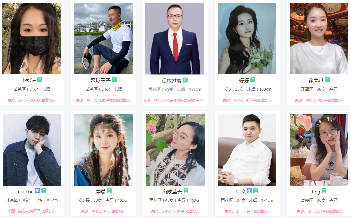Viewport: 351px width, 218px height.
Task: Click the green phone badge next to 晨曦
Action: coord(109,191)
